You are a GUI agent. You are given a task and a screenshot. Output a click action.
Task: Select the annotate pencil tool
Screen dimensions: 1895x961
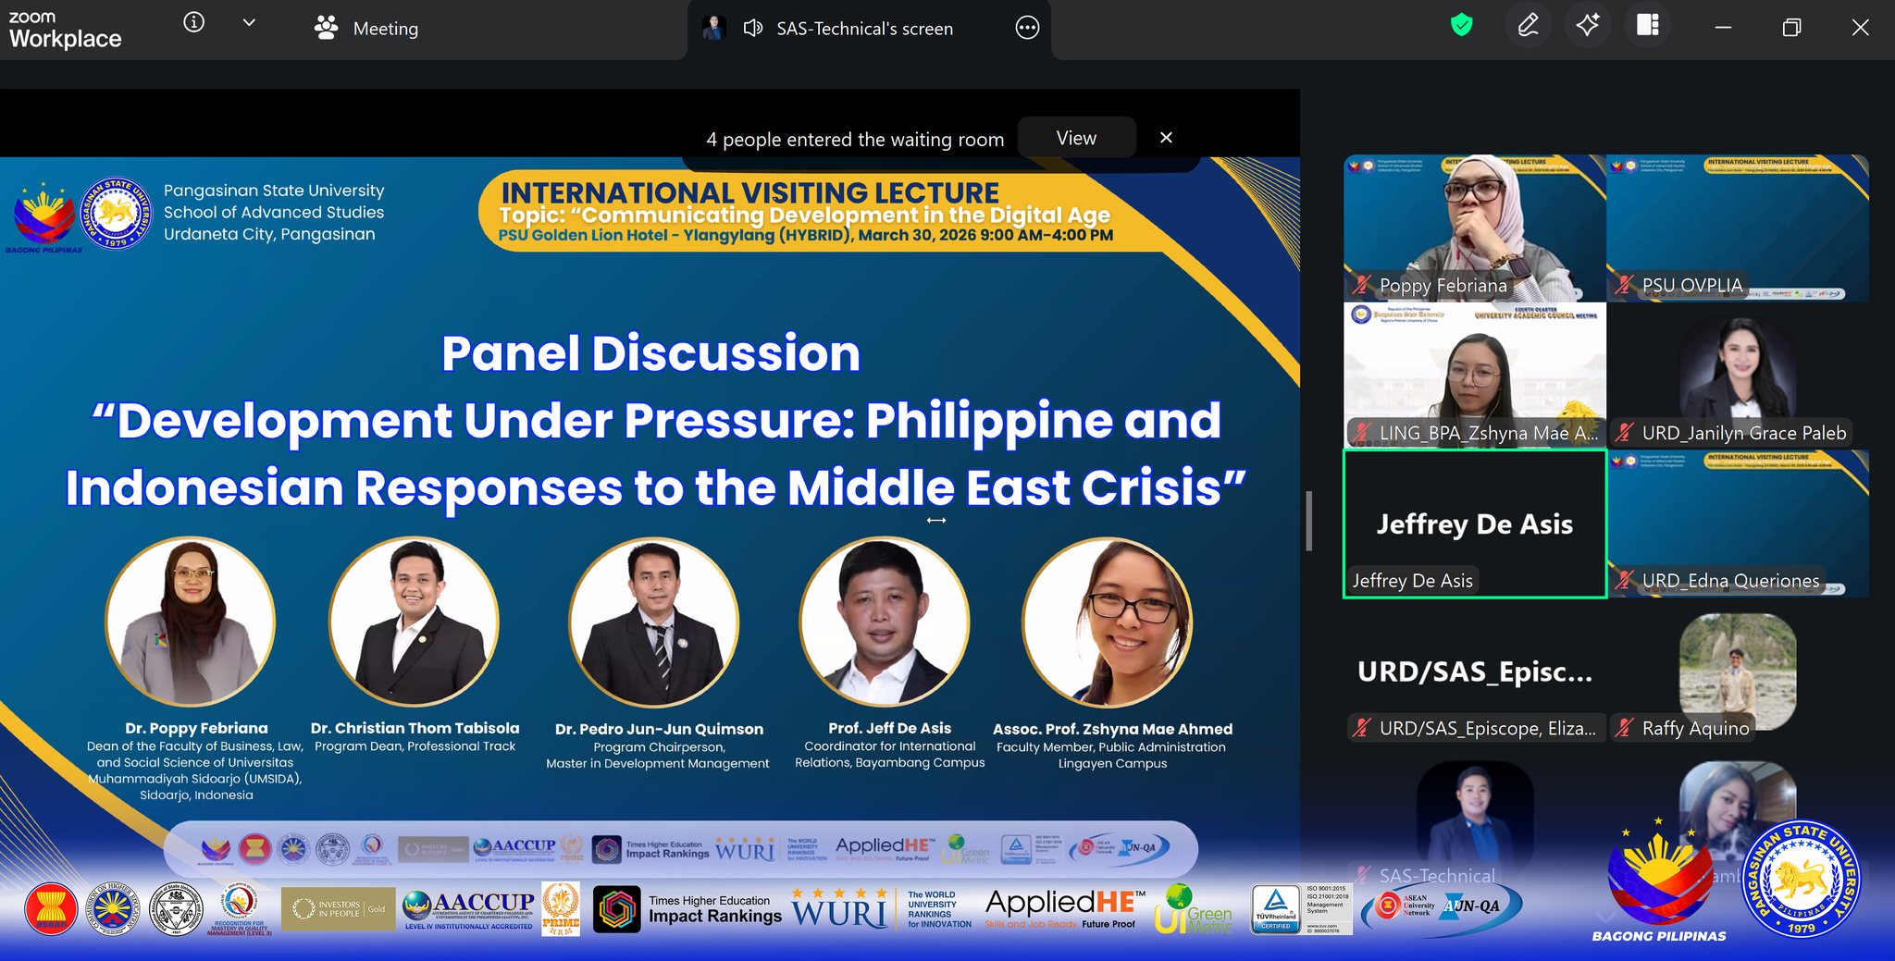[1528, 26]
